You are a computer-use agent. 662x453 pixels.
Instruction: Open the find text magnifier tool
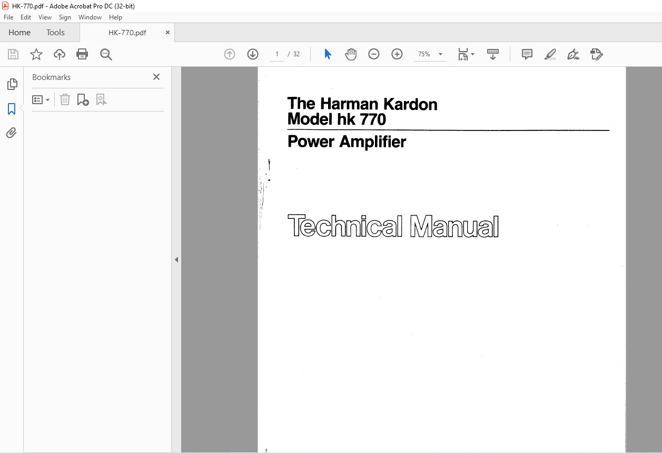click(x=106, y=54)
